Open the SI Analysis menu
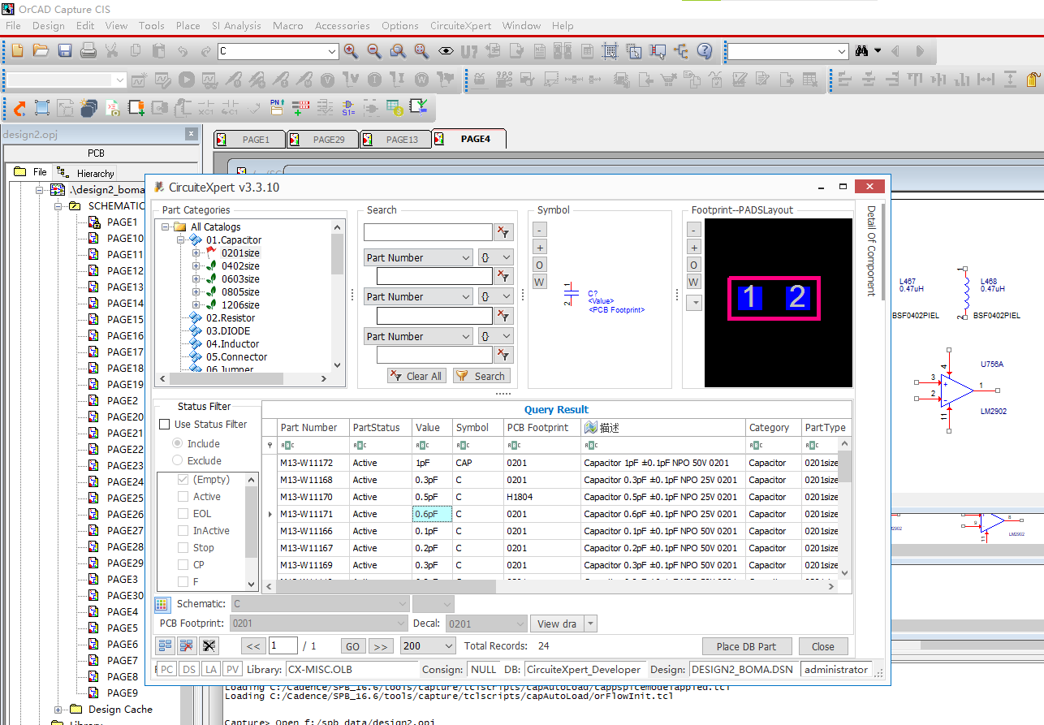The height and width of the screenshot is (725, 1044). point(237,25)
